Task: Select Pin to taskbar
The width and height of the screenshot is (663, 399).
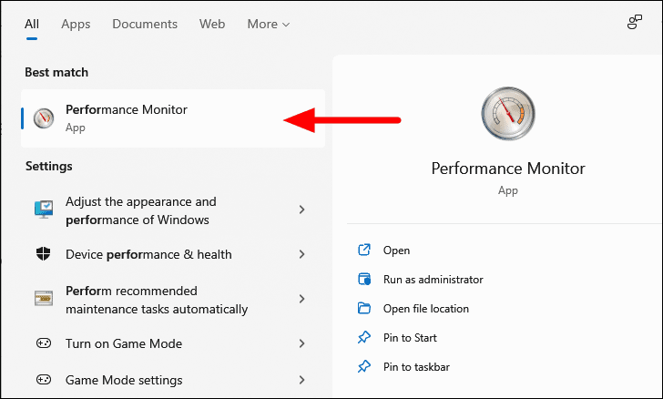Action: pos(416,366)
